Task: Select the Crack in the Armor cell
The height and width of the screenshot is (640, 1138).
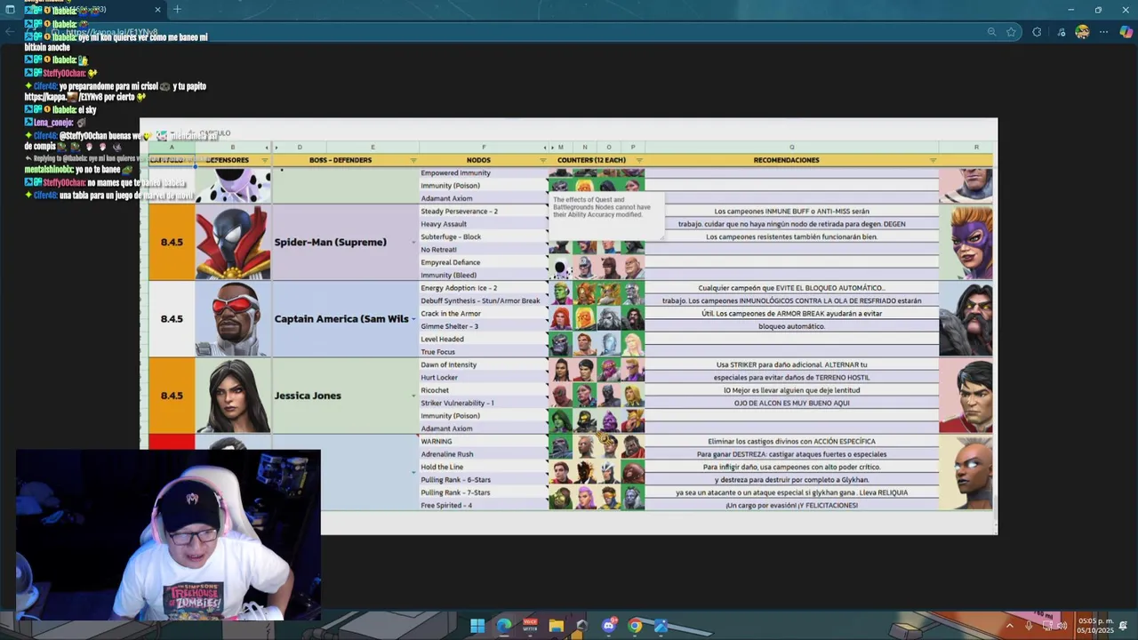Action: (484, 314)
